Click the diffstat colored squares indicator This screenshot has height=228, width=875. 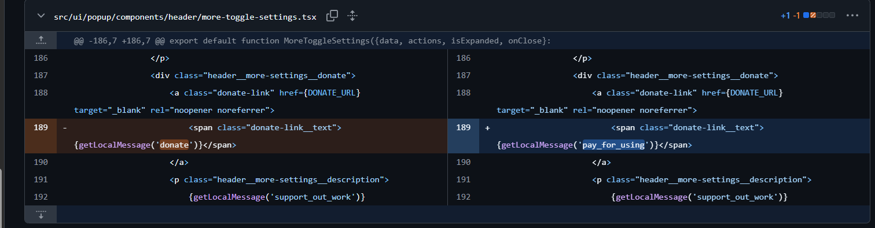(819, 16)
